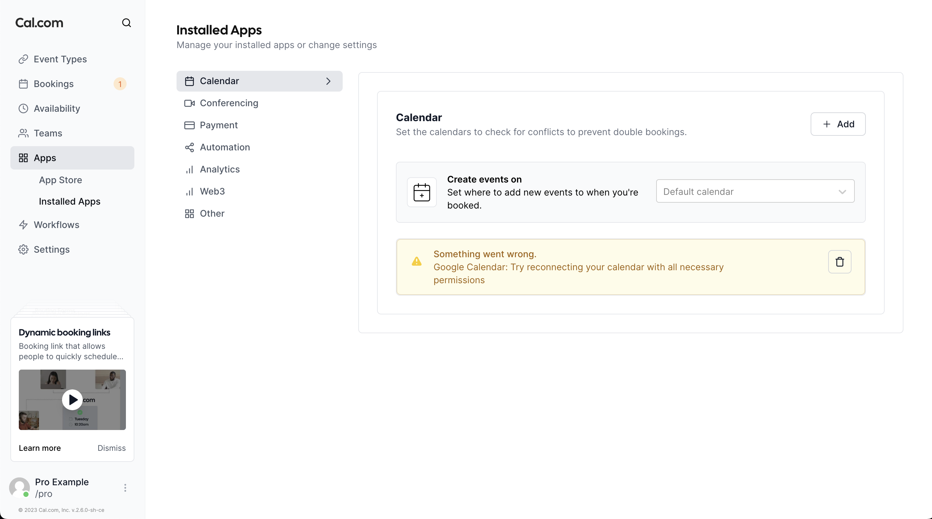Open the Availability page
This screenshot has height=519, width=932.
click(57, 109)
